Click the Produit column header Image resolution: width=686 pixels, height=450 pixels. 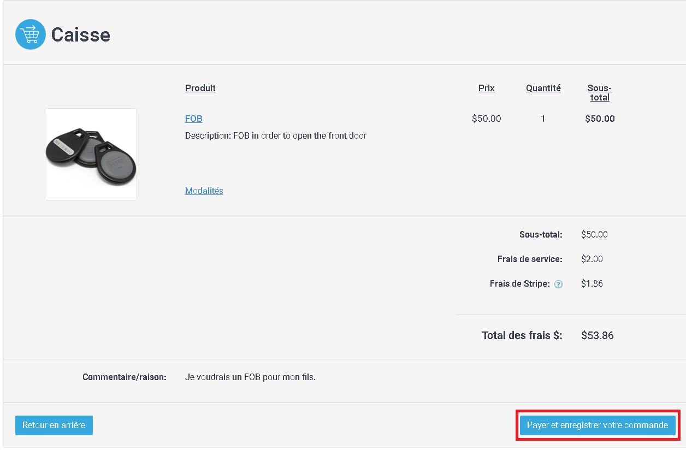click(x=200, y=88)
